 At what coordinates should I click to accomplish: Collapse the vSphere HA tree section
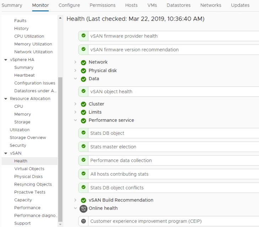click(6, 60)
